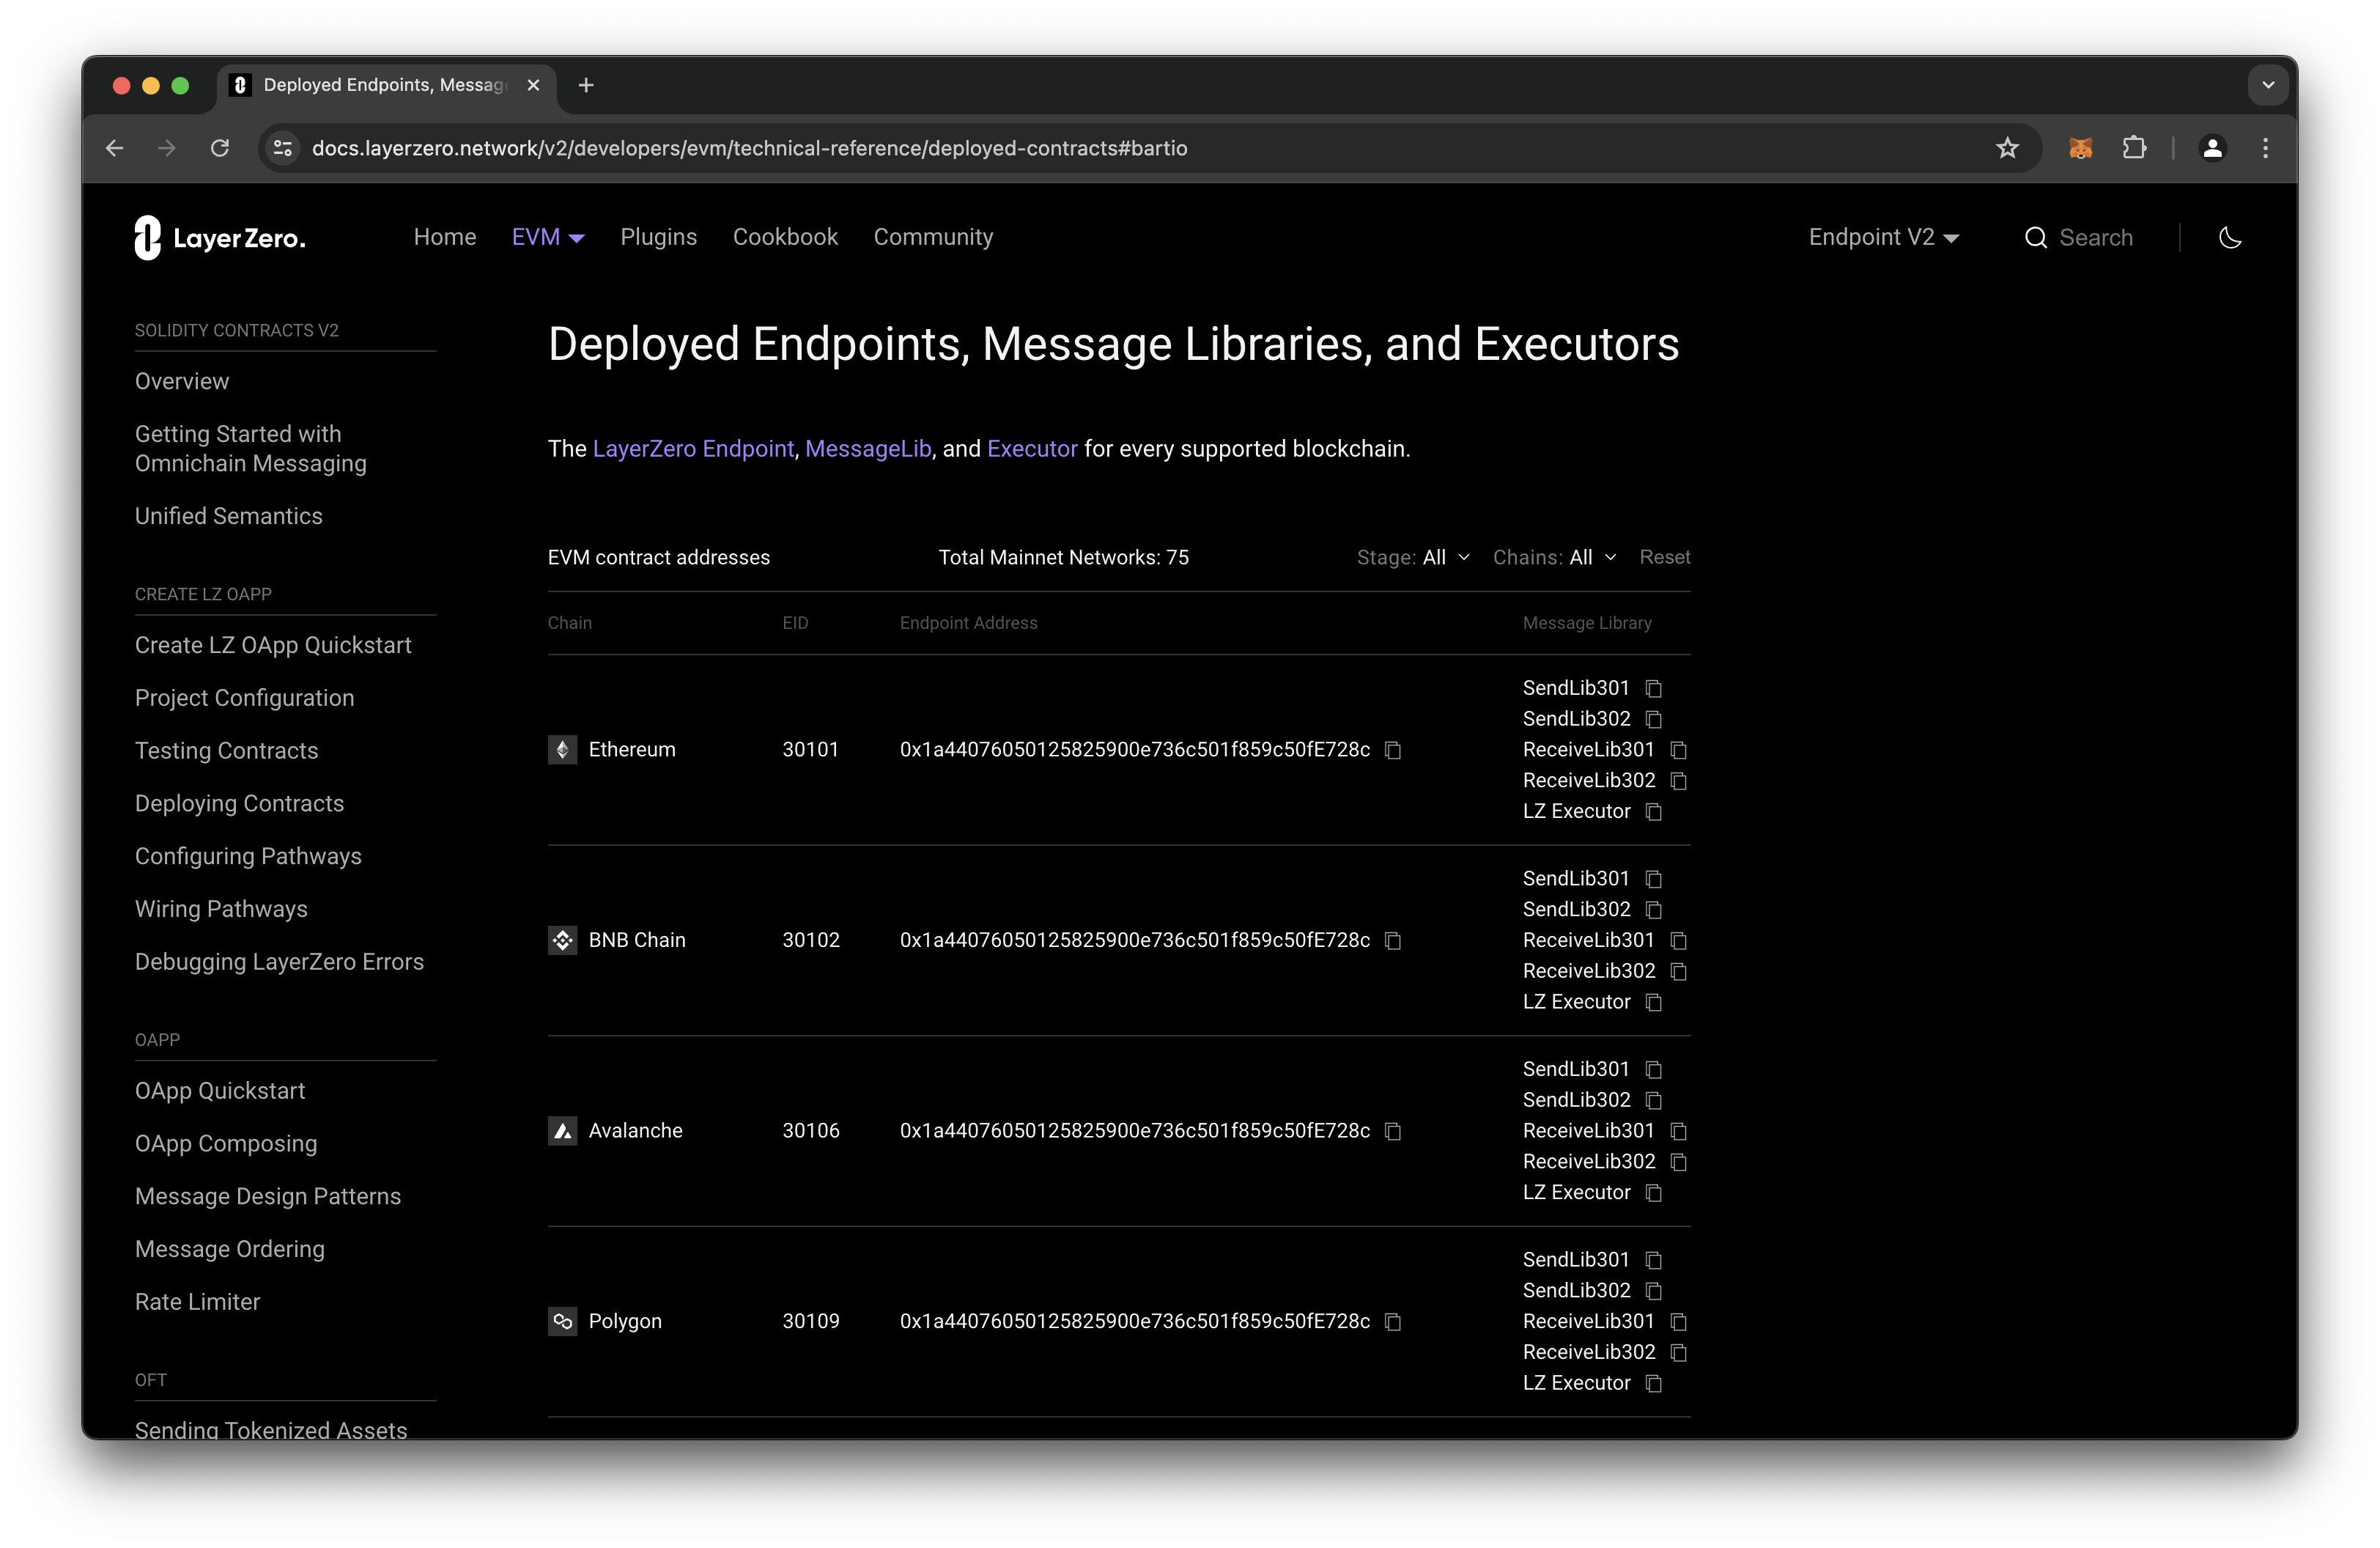Select EID 30106 table cell
The height and width of the screenshot is (1548, 2380).
[811, 1131]
